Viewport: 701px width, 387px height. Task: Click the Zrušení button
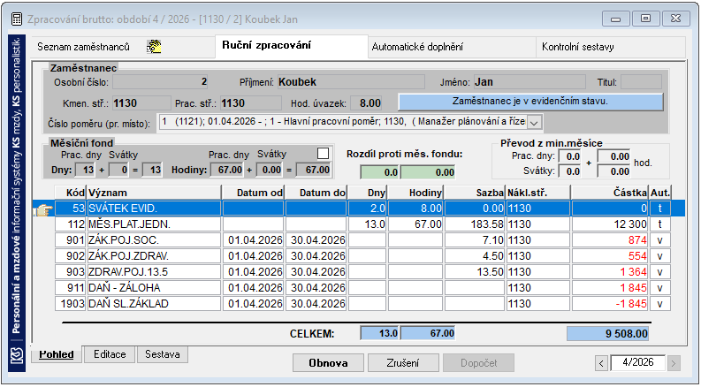point(403,363)
